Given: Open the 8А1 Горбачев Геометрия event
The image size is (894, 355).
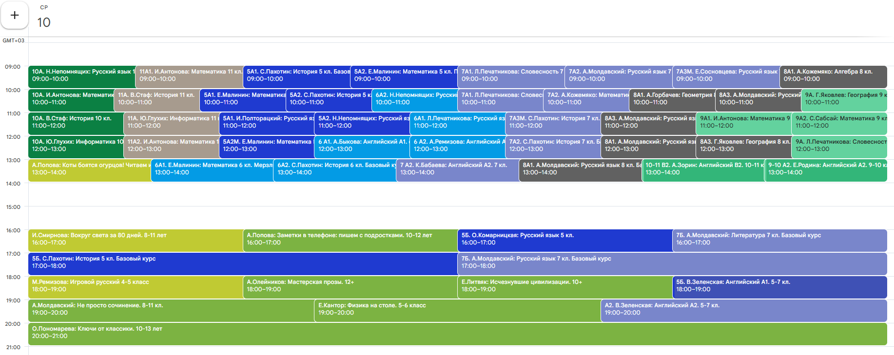Looking at the screenshot, I should (672, 99).
